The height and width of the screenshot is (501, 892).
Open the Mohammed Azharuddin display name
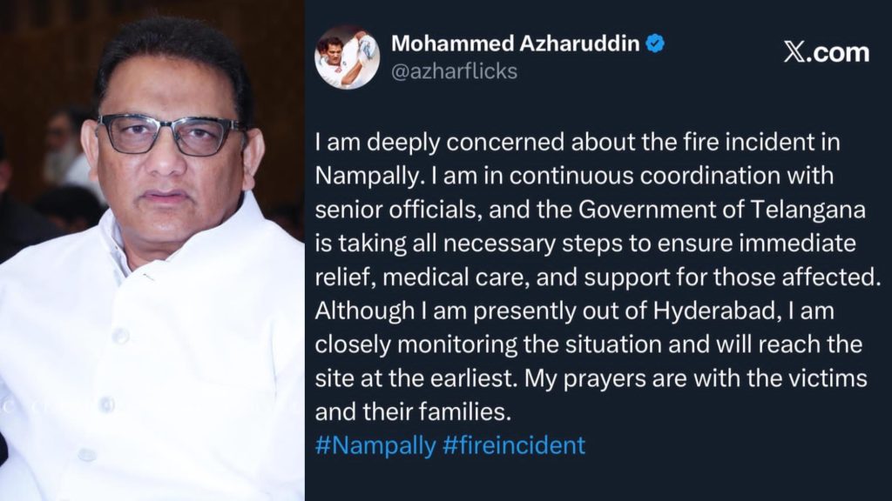click(x=516, y=43)
